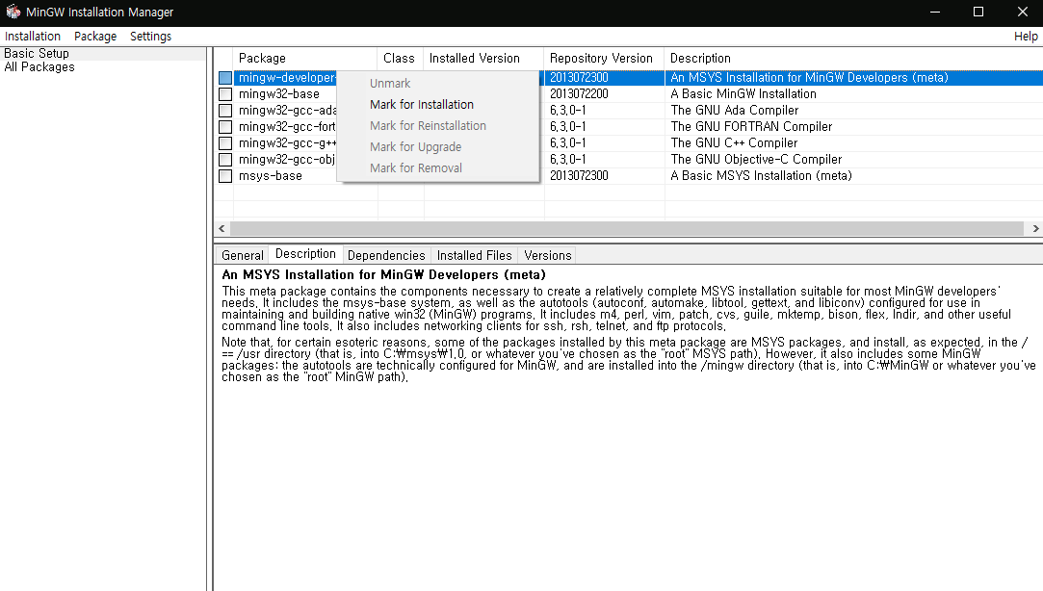Toggle the mingw32-gcc-ada package checkbox

tap(225, 111)
